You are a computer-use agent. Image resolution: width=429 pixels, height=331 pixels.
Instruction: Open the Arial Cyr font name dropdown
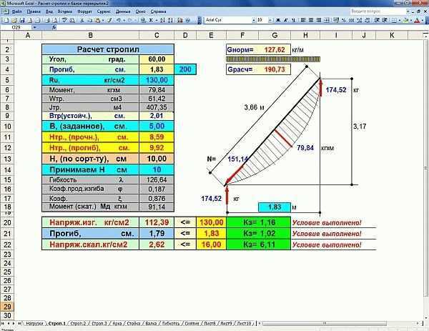point(254,20)
